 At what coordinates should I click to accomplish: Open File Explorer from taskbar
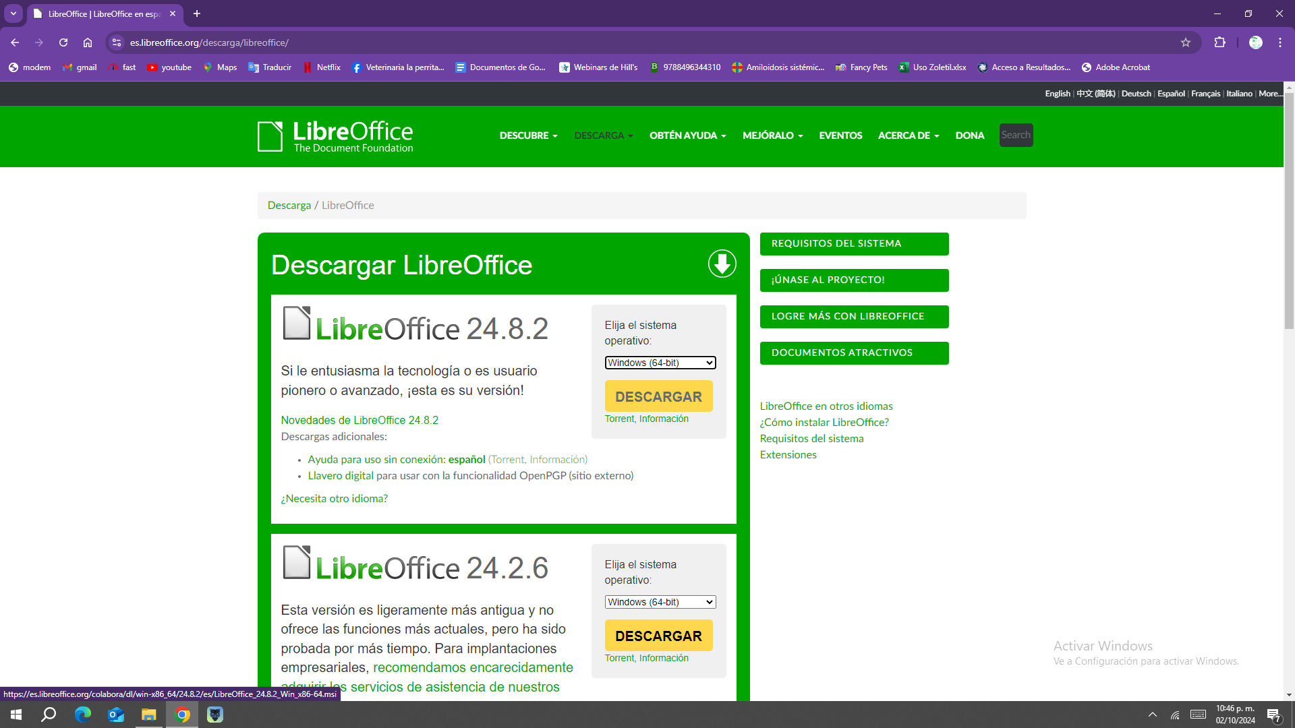148,715
